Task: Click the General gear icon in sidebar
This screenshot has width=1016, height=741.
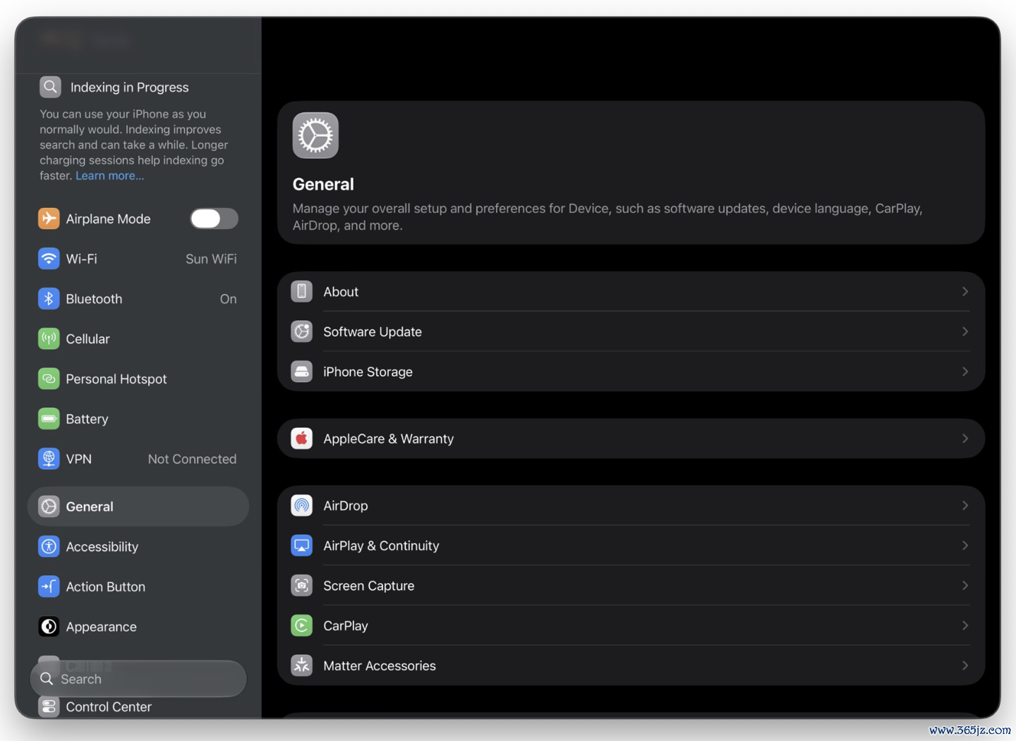Action: coord(49,506)
